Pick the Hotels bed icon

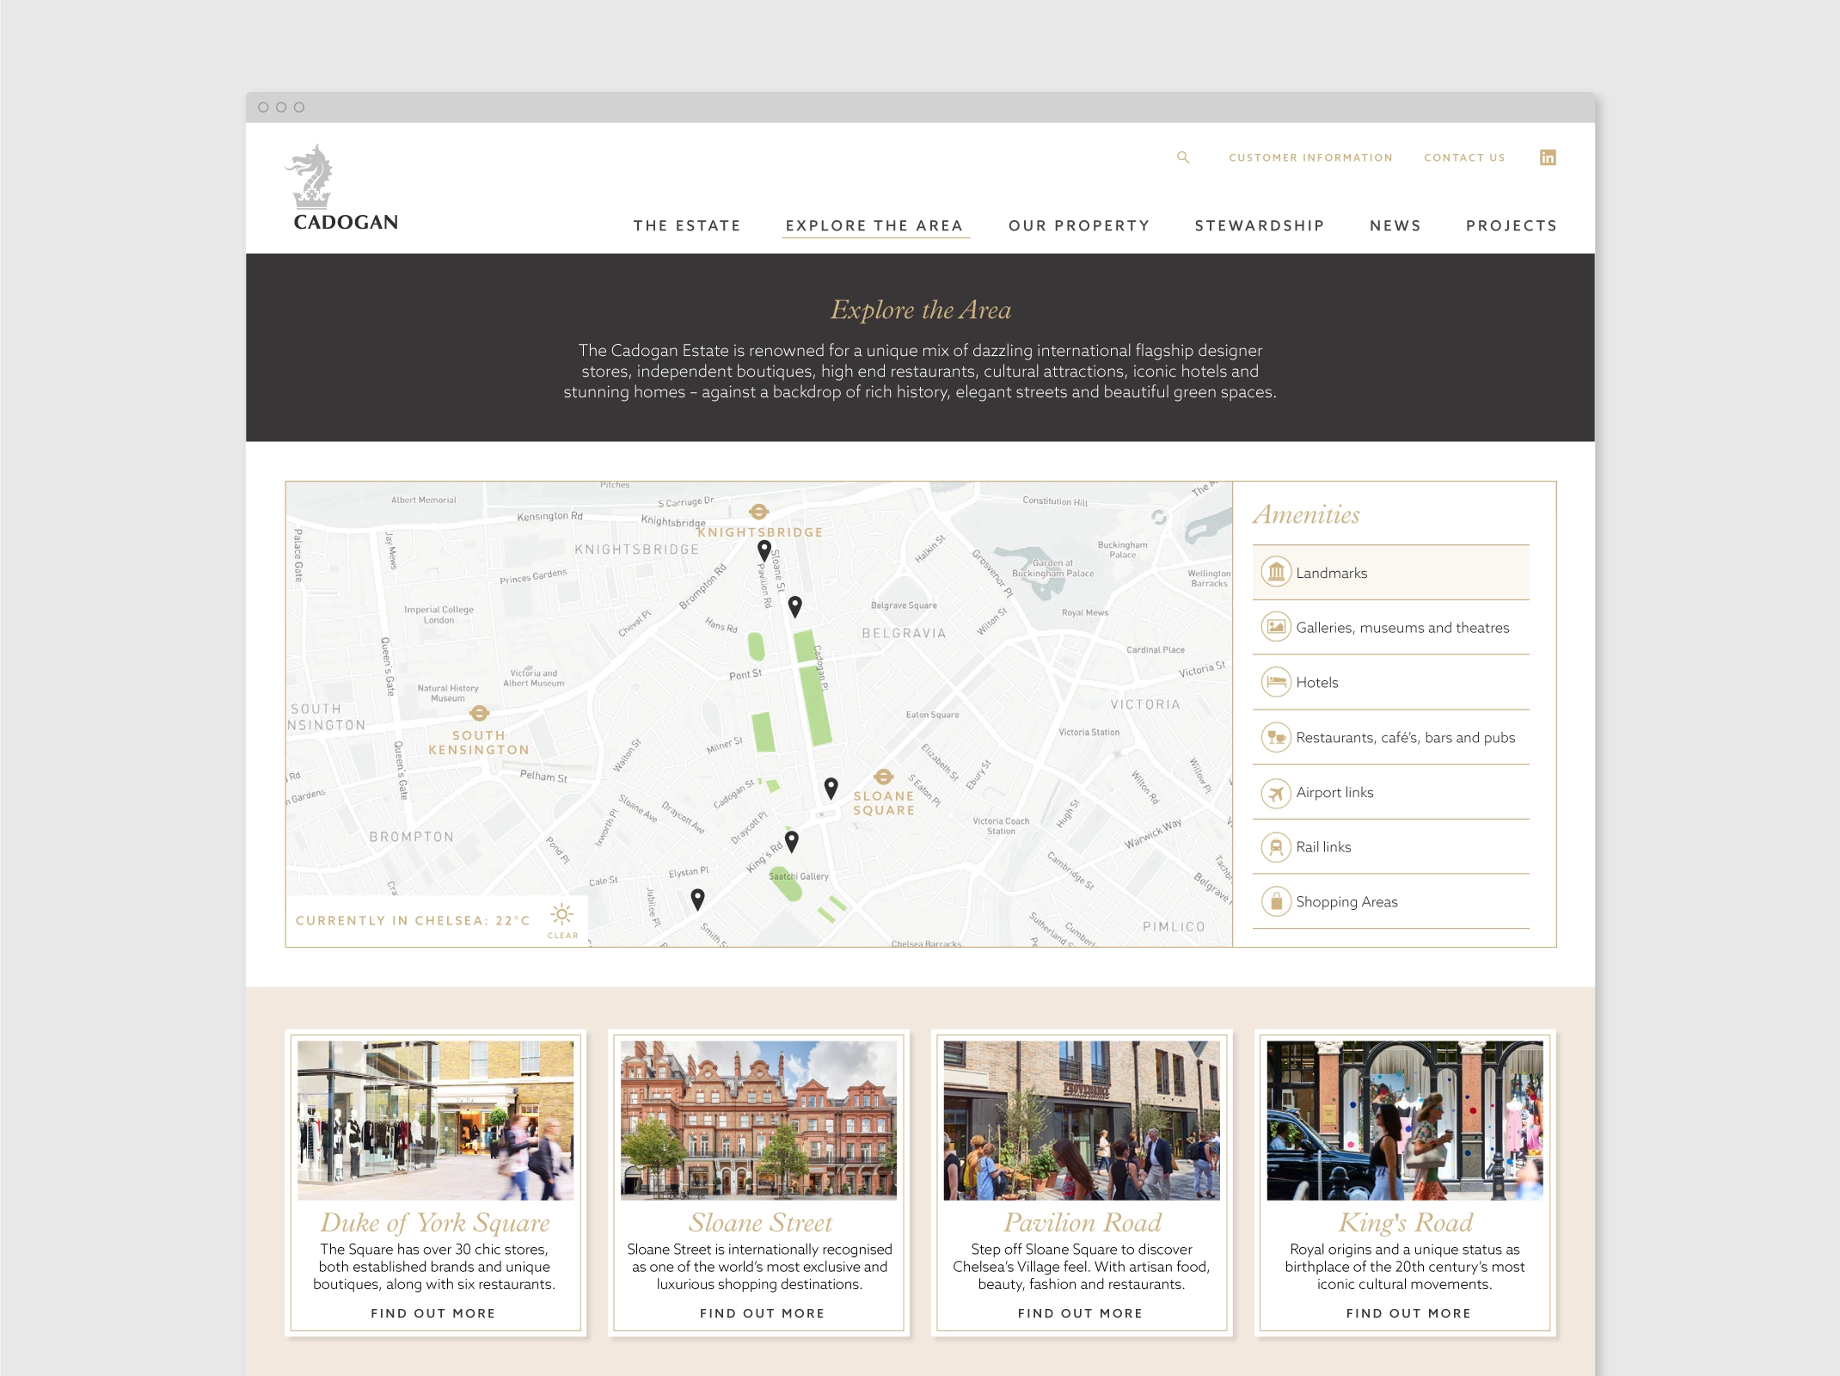tap(1276, 682)
